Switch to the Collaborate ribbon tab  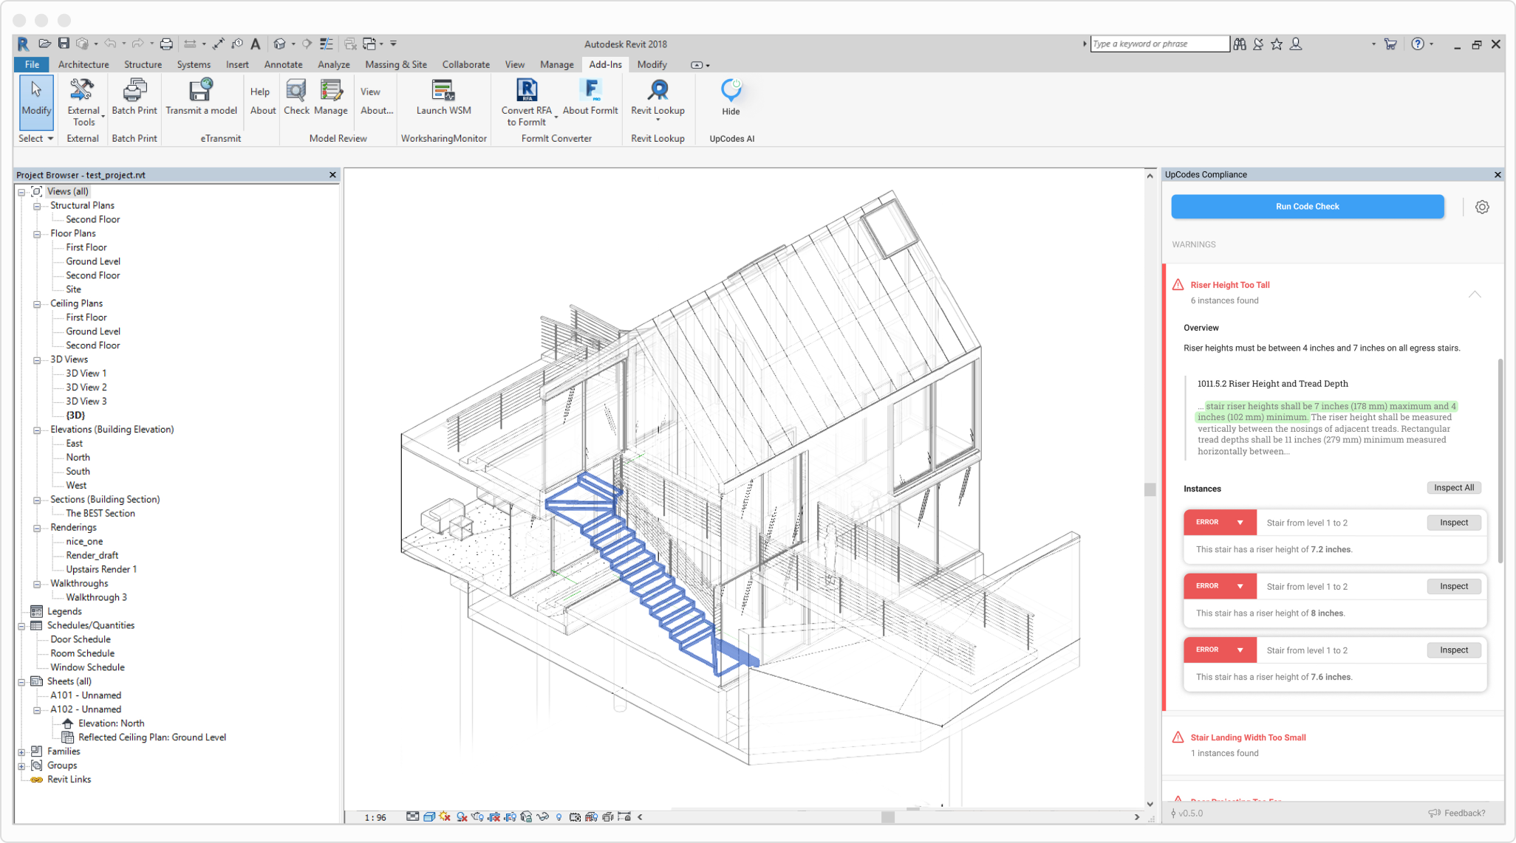pos(465,64)
